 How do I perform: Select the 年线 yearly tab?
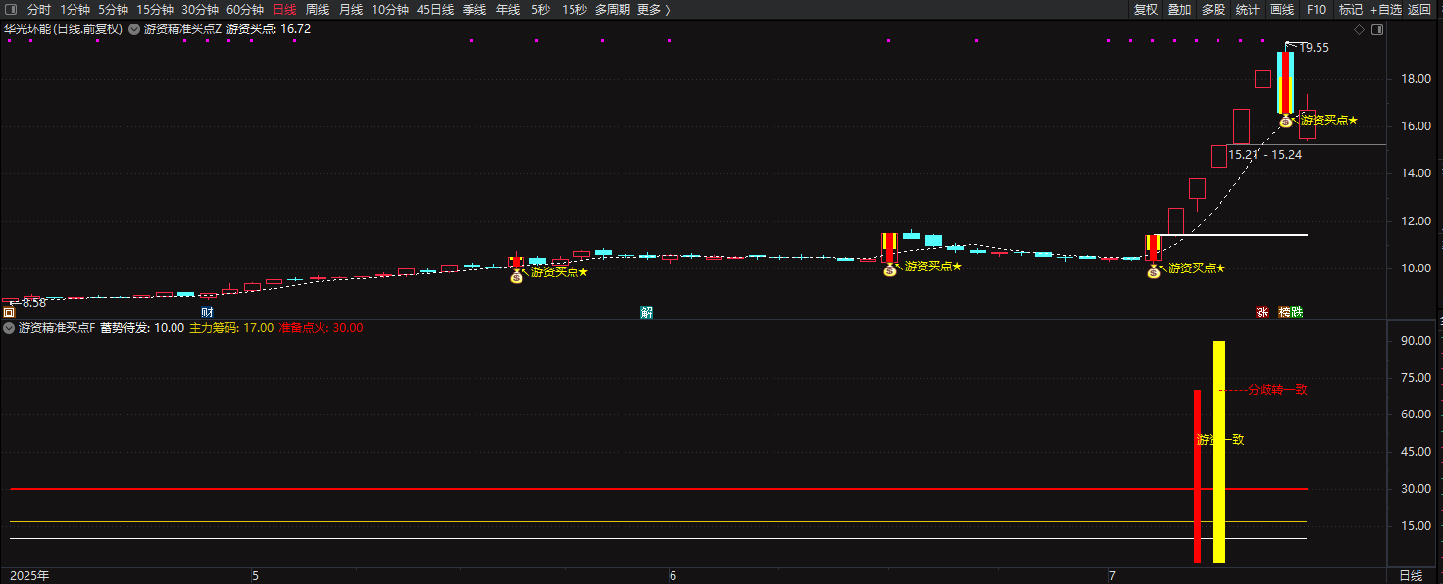pyautogui.click(x=508, y=10)
